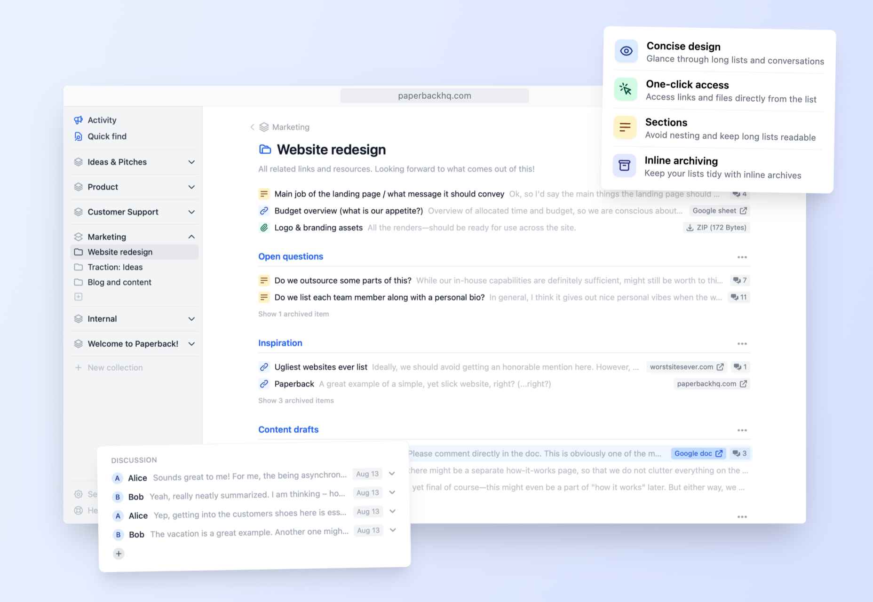Viewport: 873px width, 602px height.
Task: Add a new list under Marketing
Action: pyautogui.click(x=79, y=297)
